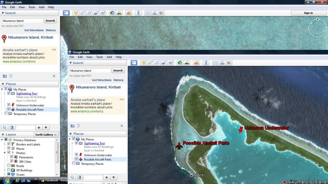Open Add menu in front window
Screen dimensions: 328x184
point(109,57)
